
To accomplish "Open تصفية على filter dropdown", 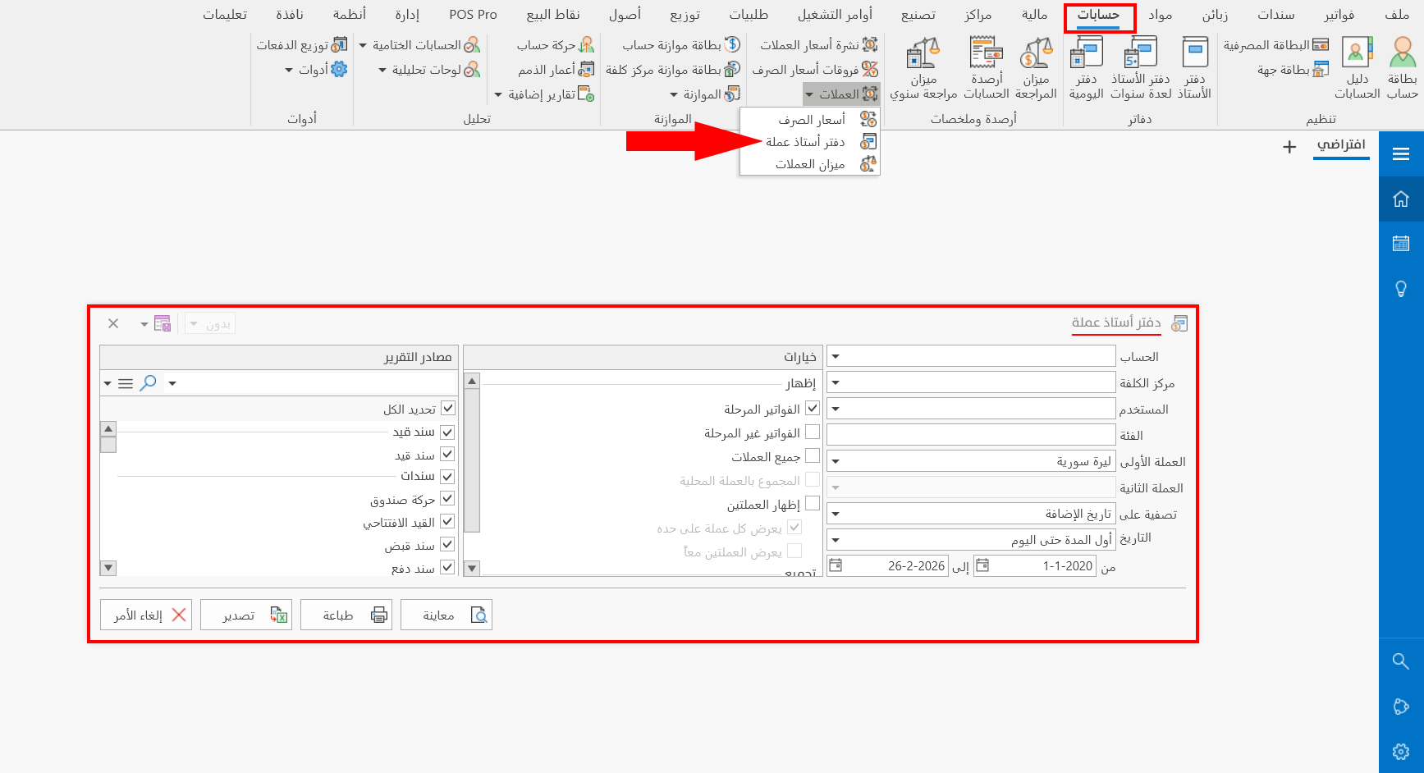I will point(836,514).
